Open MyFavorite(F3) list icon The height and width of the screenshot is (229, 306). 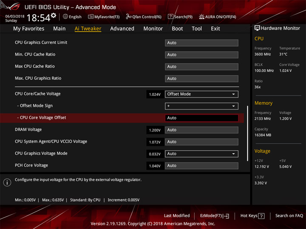tap(91, 17)
